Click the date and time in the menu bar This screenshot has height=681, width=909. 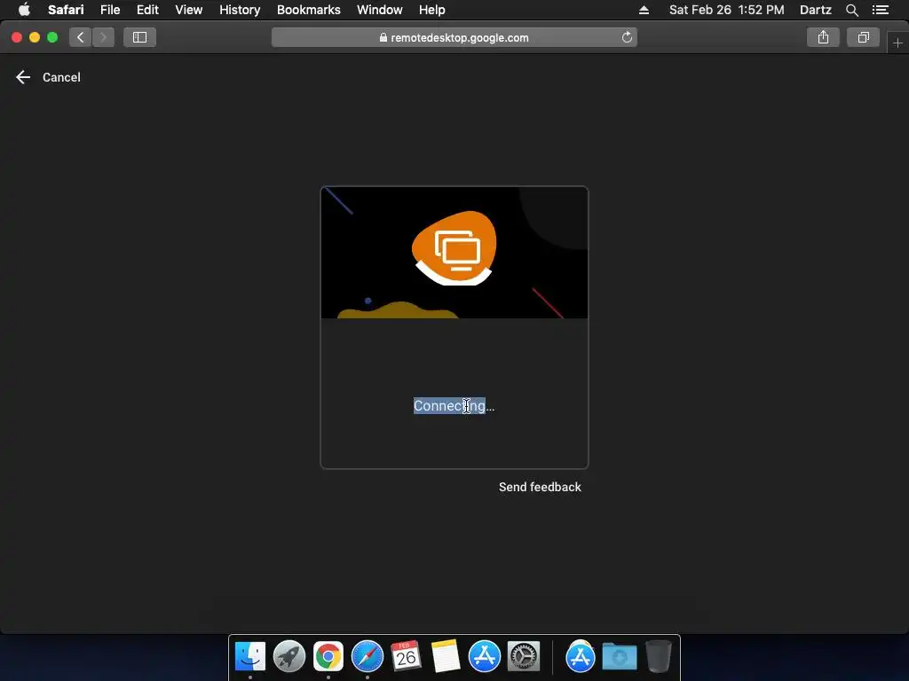point(726,10)
